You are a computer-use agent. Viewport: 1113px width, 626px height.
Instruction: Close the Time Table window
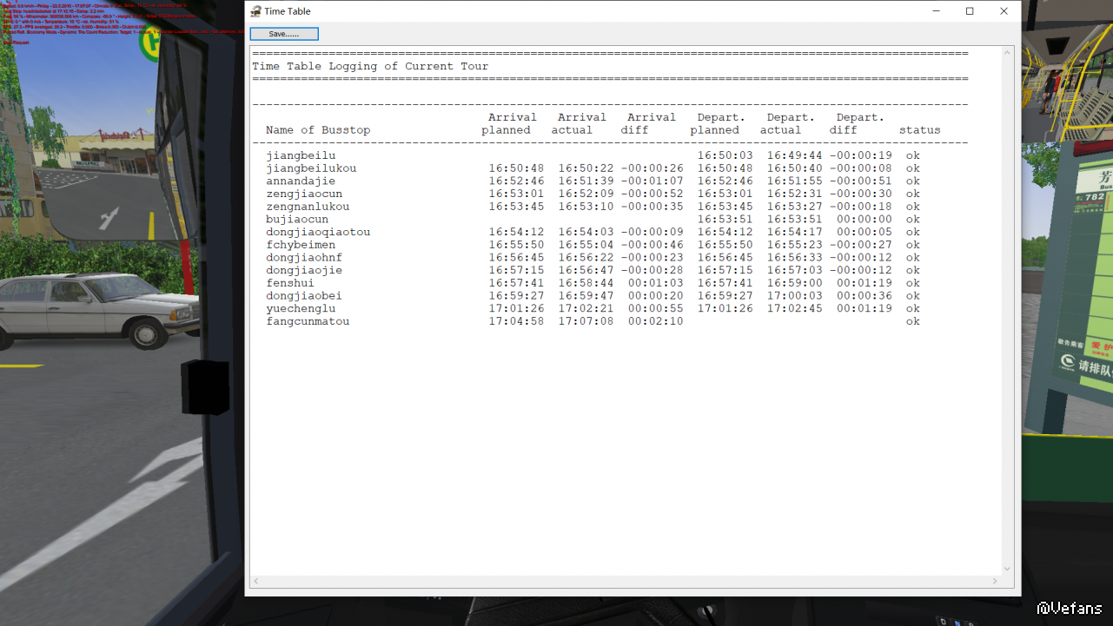[1004, 11]
